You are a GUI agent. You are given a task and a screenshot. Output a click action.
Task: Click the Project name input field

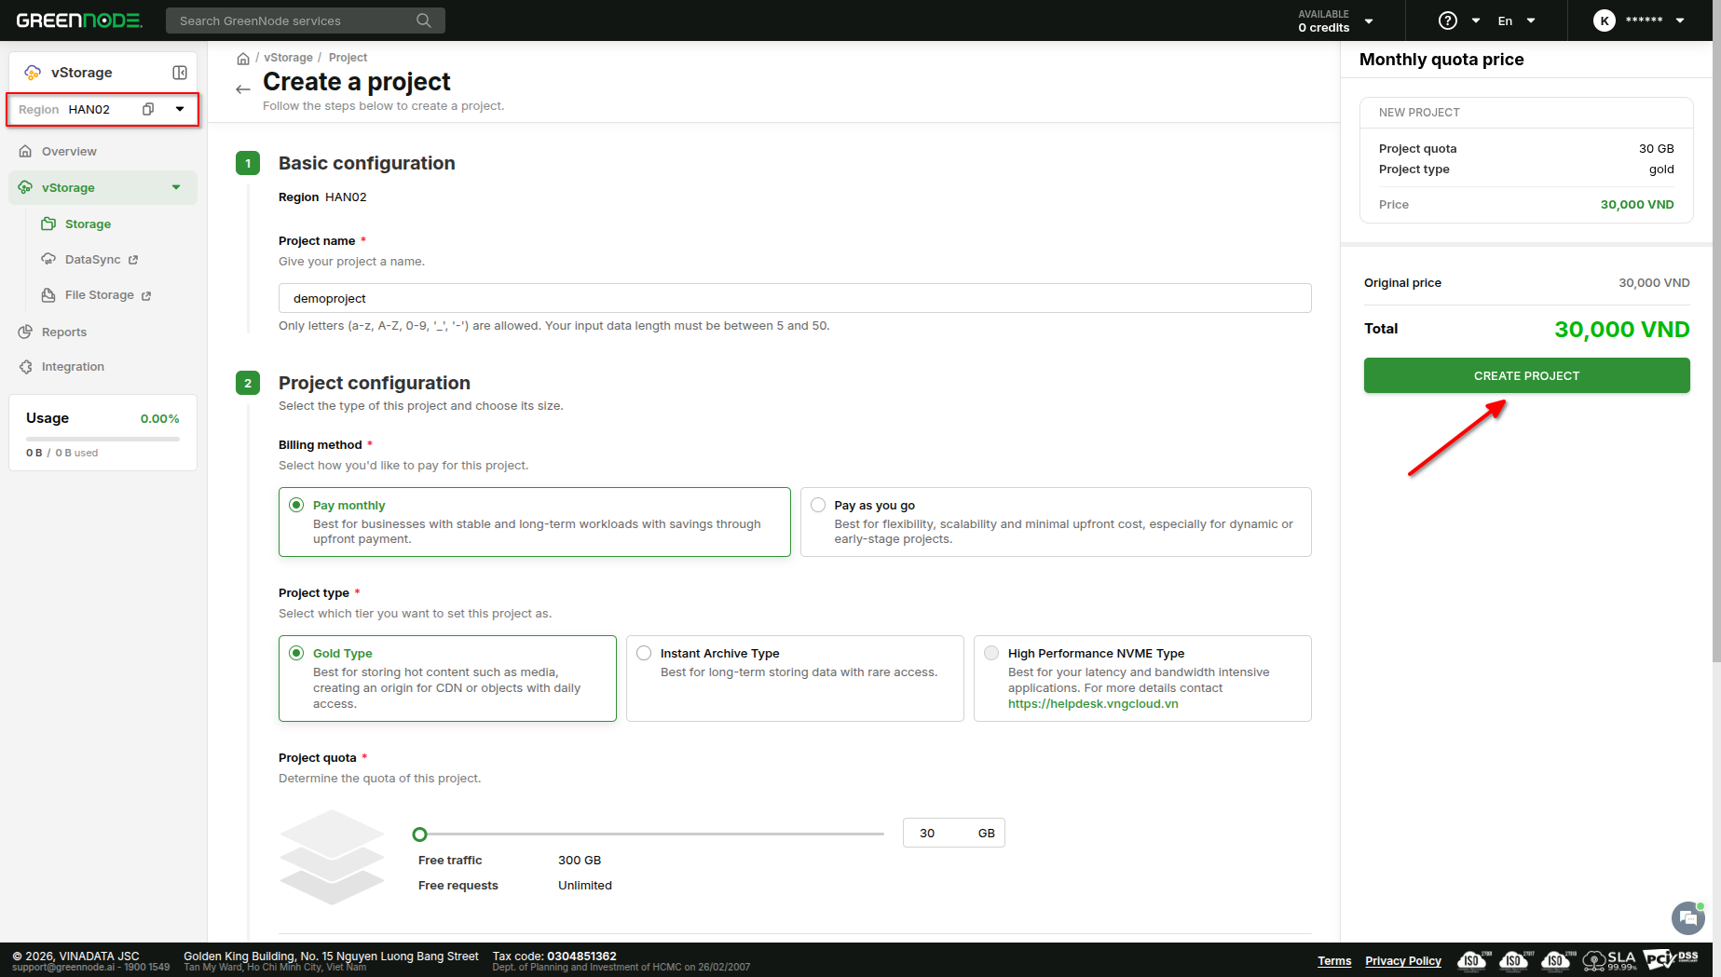click(x=794, y=298)
